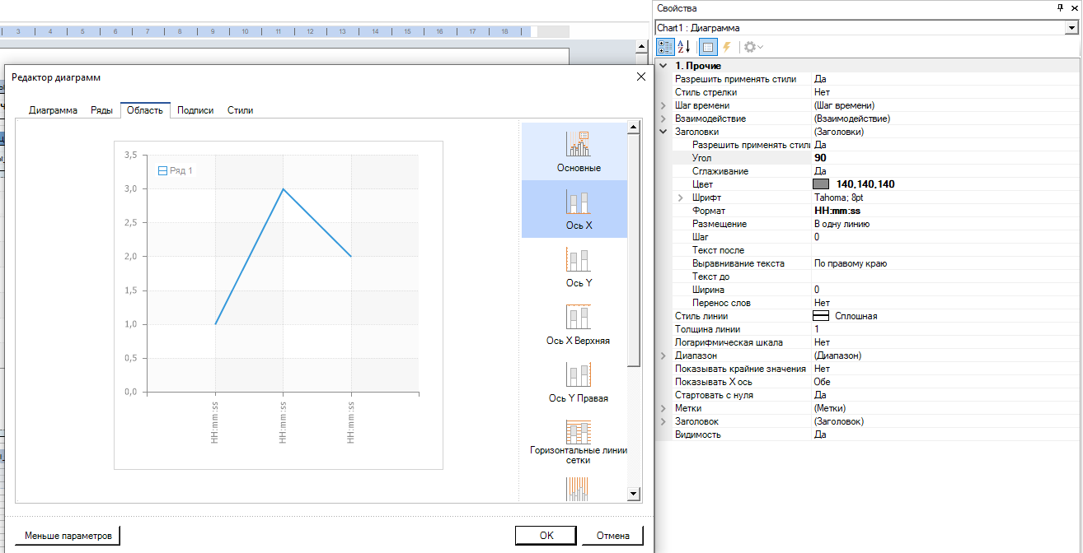Click the gray color swatch 140,140,140
Viewport: 1083px width, 553px height.
point(821,184)
